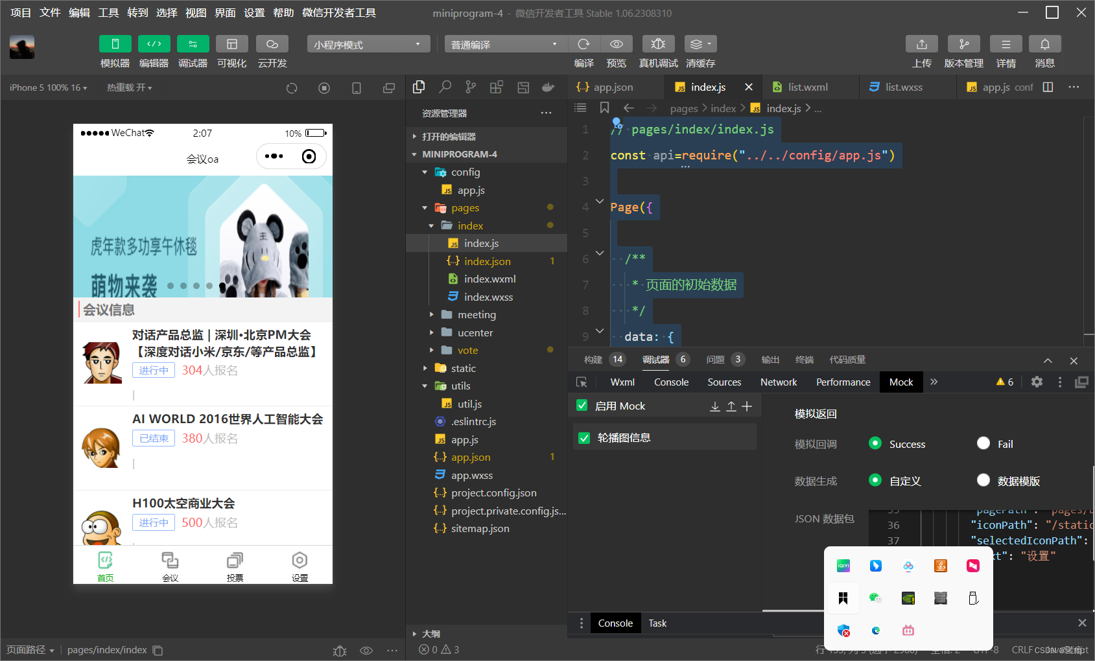The height and width of the screenshot is (661, 1095).
Task: Add a new Mock rule with plus
Action: coord(747,406)
